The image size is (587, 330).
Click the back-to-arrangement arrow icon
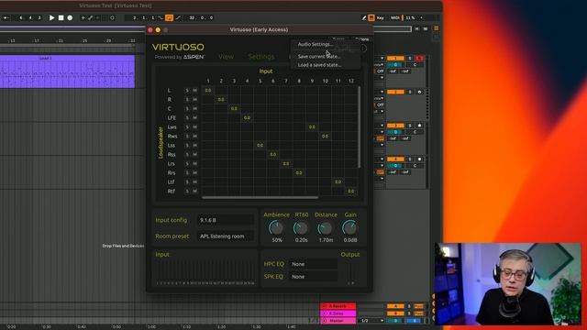coord(6,17)
